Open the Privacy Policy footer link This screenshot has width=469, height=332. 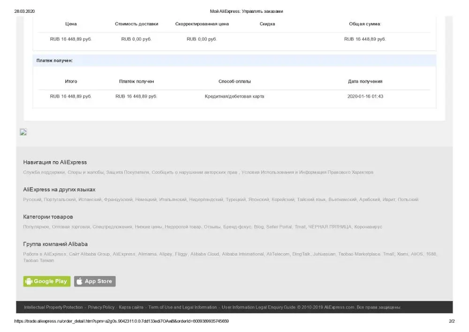(x=101, y=308)
